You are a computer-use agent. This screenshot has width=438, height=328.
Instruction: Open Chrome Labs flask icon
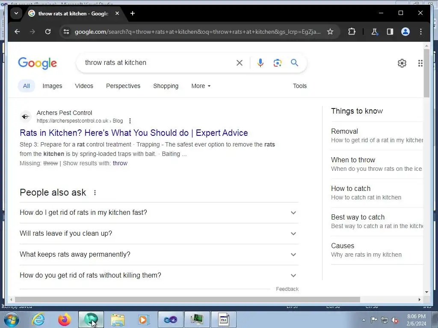click(374, 32)
